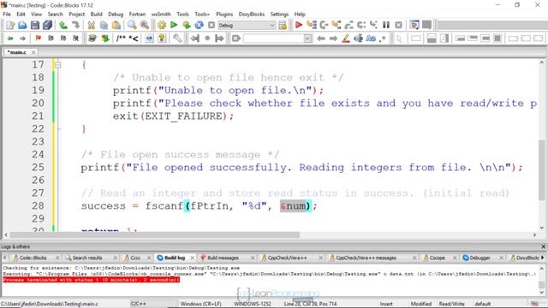Pause the debugger with the break icon
The height and width of the screenshot is (308, 548).
[386, 25]
